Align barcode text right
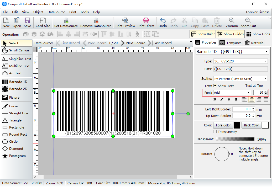 tap(259, 99)
